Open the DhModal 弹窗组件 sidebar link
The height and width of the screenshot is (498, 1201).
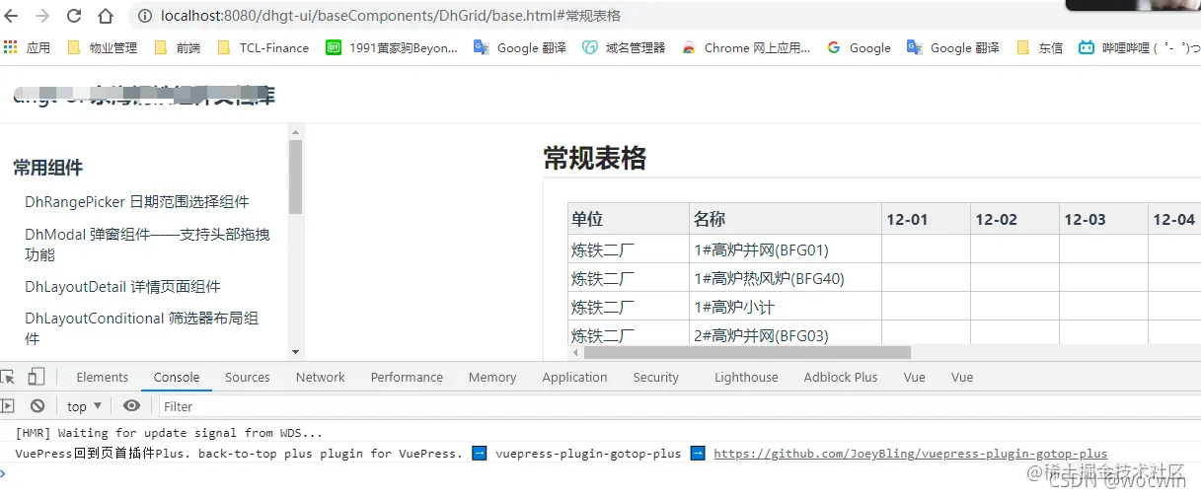[147, 245]
